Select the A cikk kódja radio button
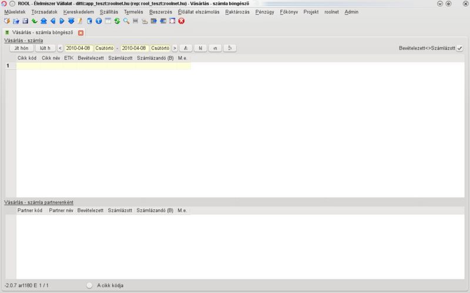Viewport: 470px width, 293px height. 89,285
